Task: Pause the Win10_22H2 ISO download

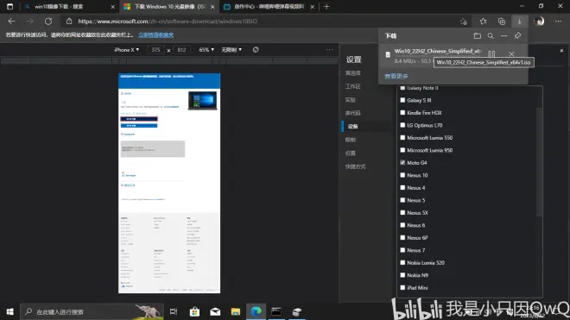Action: point(491,54)
